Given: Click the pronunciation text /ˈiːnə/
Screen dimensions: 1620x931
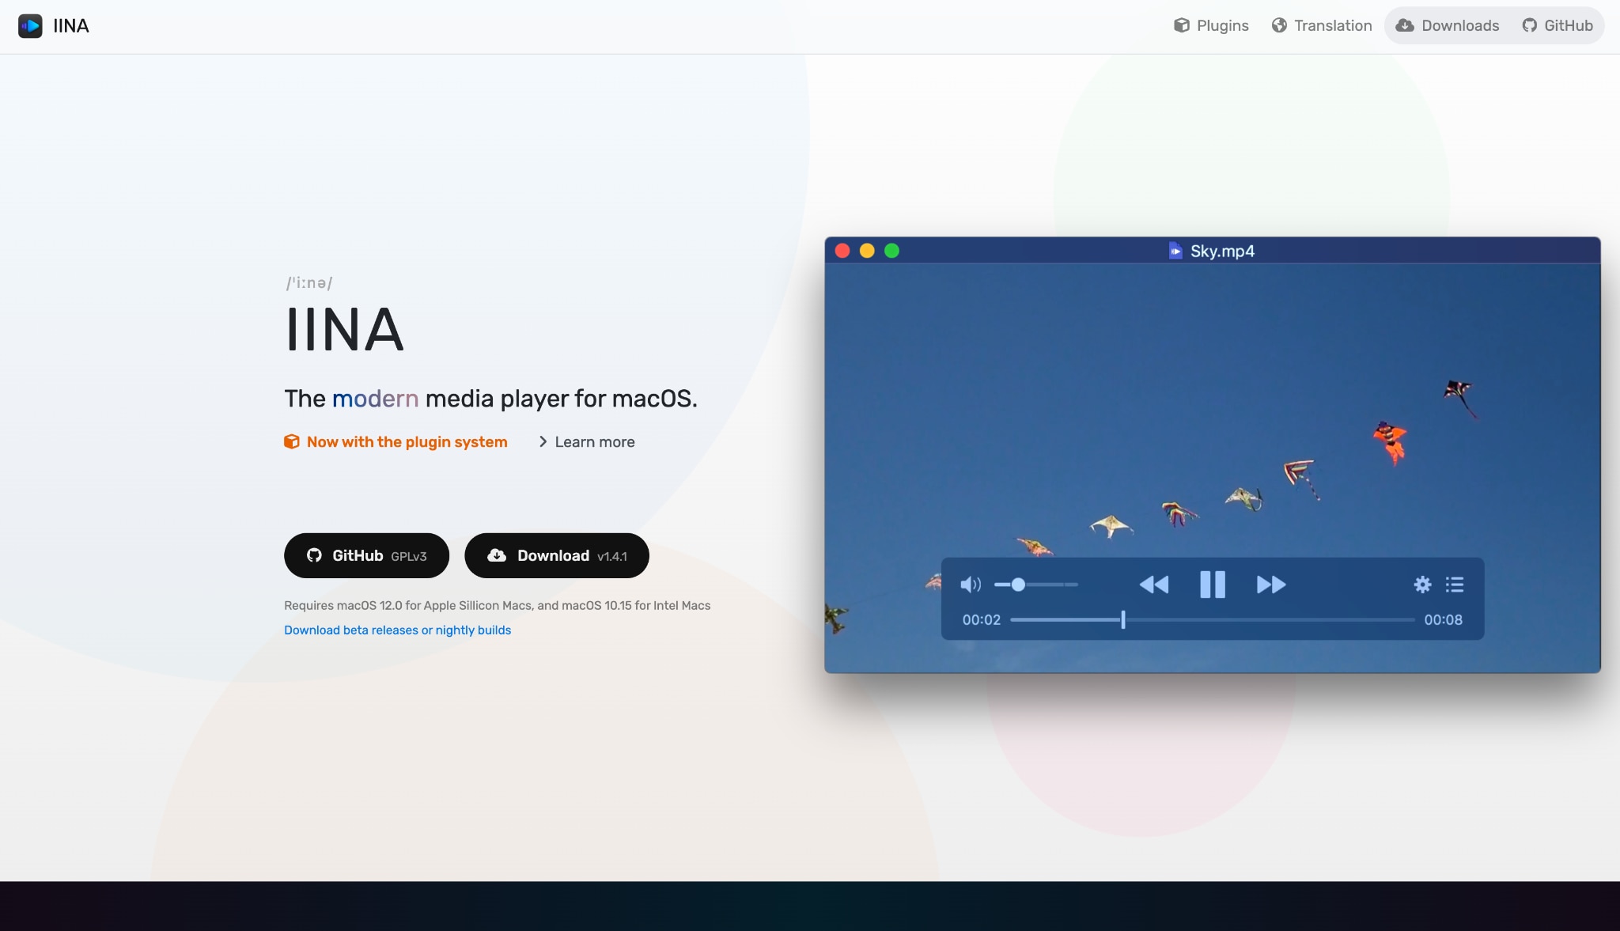Looking at the screenshot, I should click(309, 283).
